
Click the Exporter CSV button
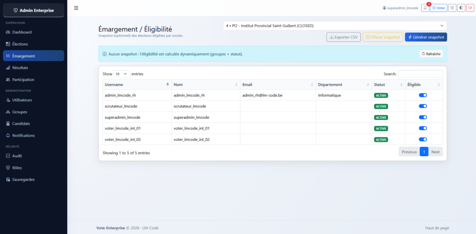[343, 37]
